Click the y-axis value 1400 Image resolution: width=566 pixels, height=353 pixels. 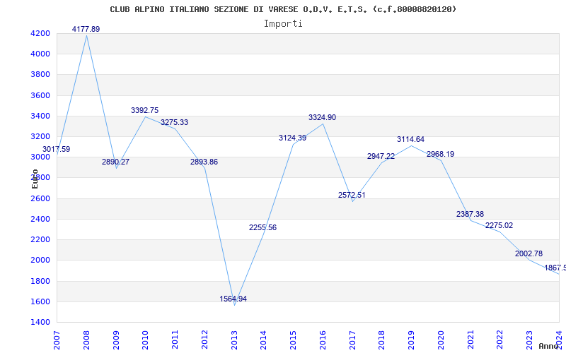pyautogui.click(x=40, y=322)
